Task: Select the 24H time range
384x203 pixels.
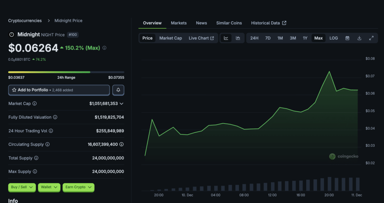Action: coord(254,38)
